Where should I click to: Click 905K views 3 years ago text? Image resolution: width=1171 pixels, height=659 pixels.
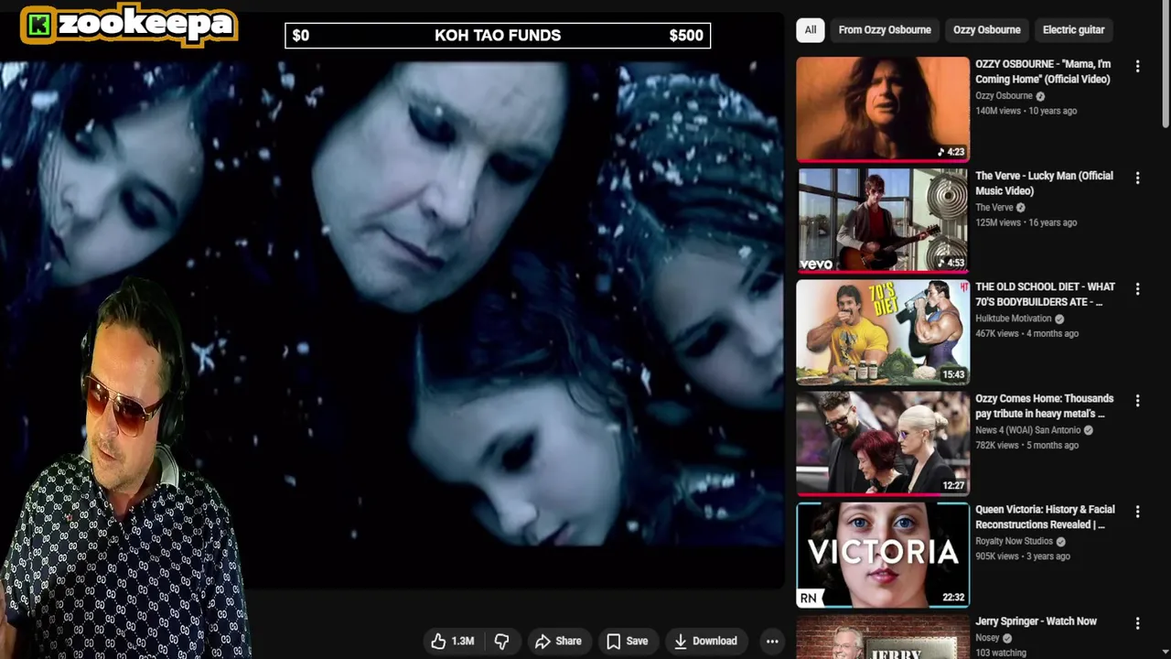click(x=1022, y=556)
